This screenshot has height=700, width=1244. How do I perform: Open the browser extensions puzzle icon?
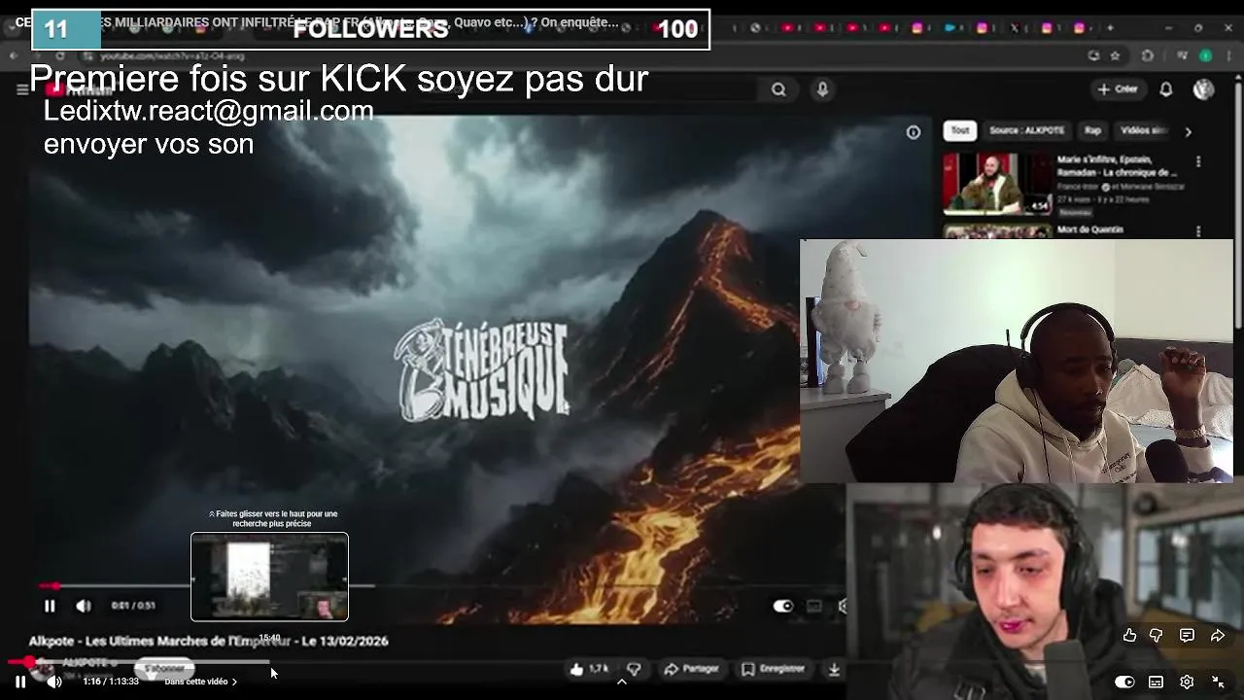pos(1148,56)
